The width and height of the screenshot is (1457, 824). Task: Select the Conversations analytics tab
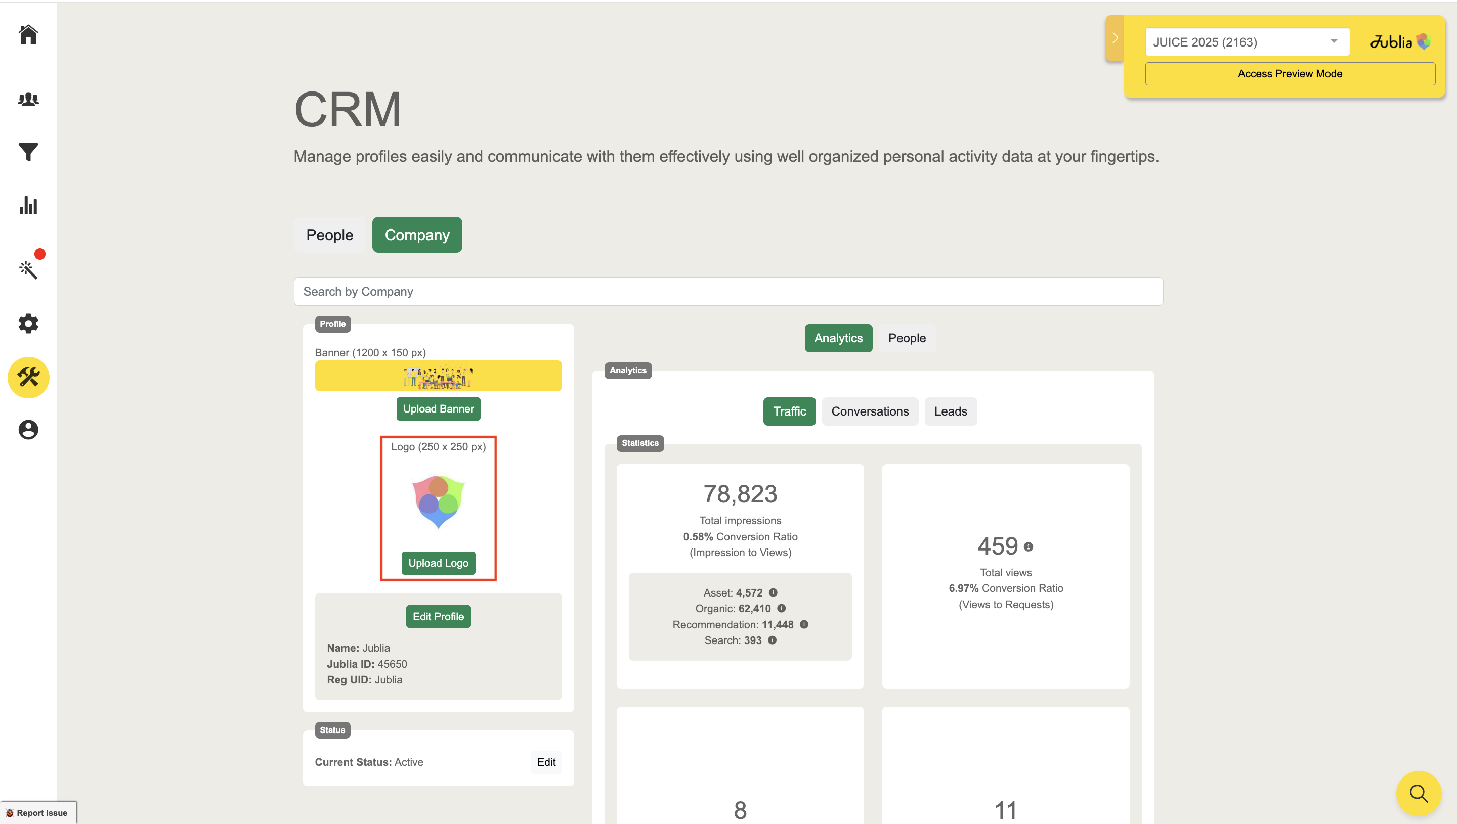869,411
